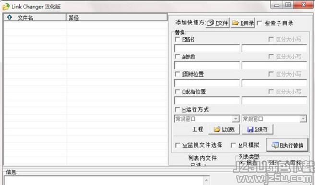Toggle 区分大小写 checkbox for P路径
Image resolution: width=315 pixels, height=185 pixels.
(x=271, y=39)
